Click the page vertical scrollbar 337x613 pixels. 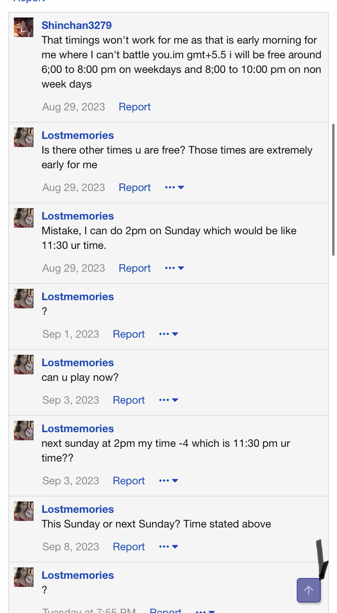point(334,190)
